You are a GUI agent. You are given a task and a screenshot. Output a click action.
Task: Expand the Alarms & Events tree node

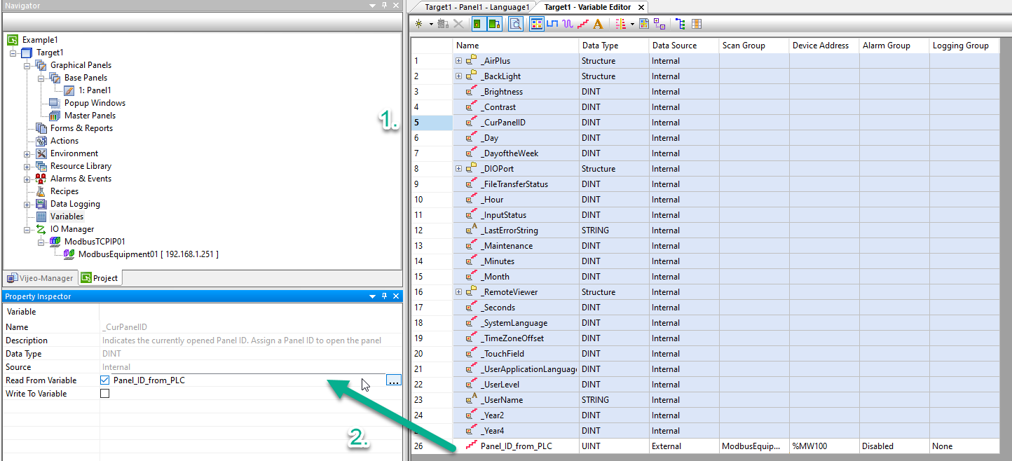pyautogui.click(x=27, y=179)
